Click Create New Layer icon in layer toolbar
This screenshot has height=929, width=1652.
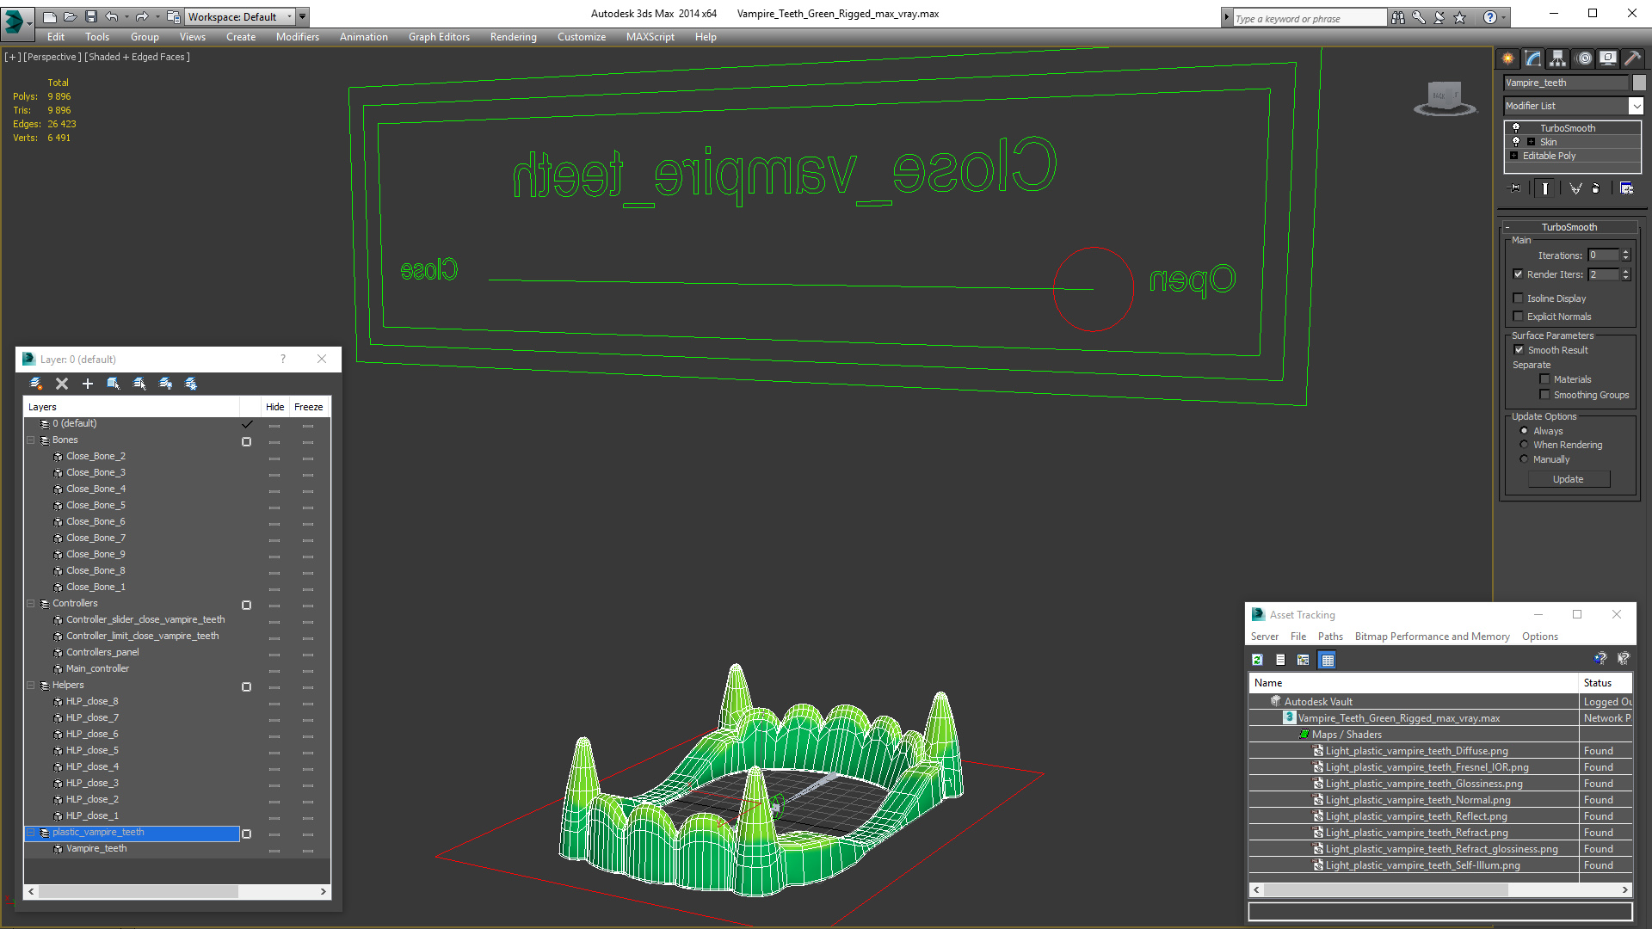click(x=35, y=384)
